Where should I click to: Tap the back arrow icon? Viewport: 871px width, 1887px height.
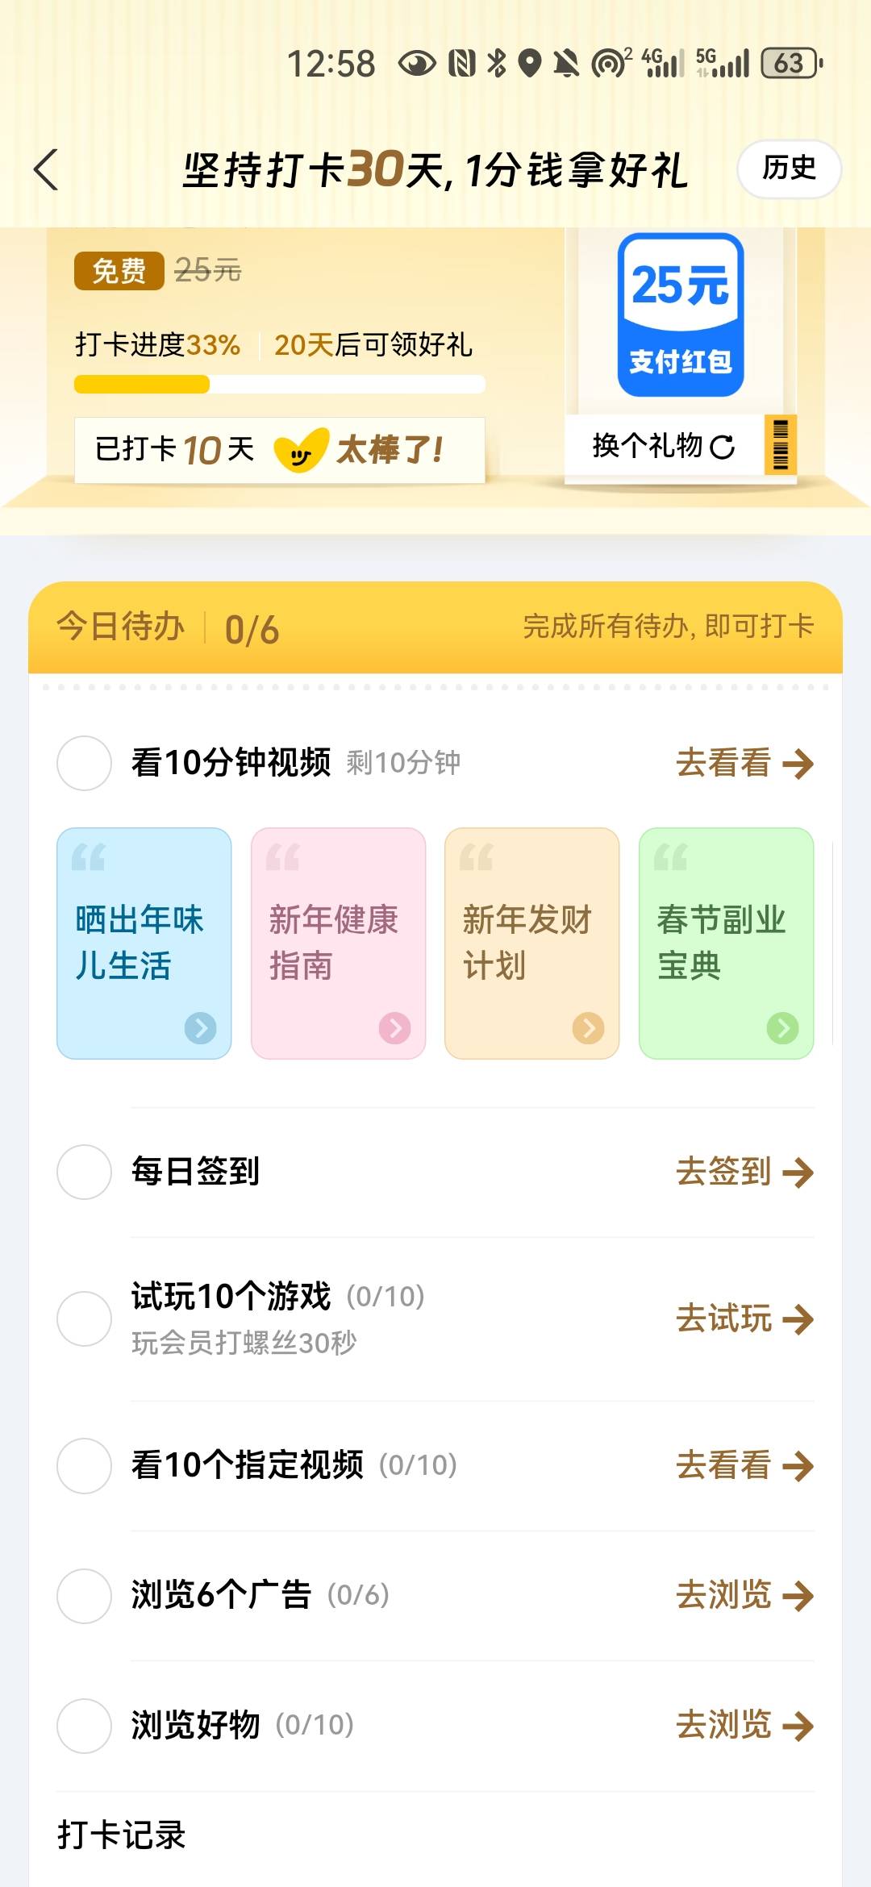(x=47, y=170)
